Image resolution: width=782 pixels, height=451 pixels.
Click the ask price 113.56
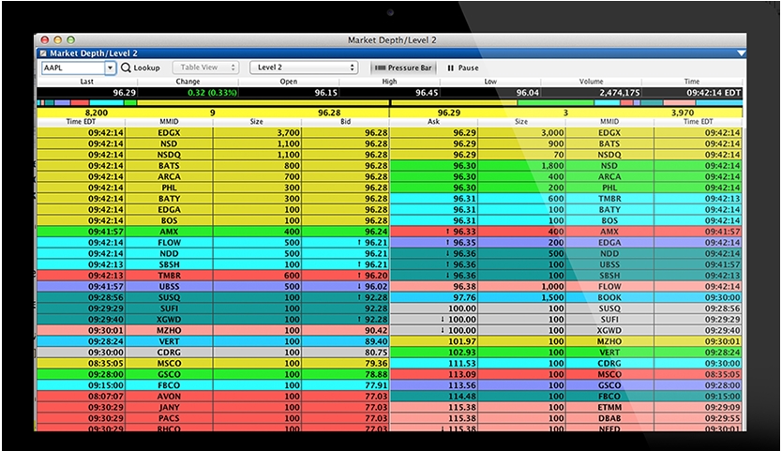pyautogui.click(x=462, y=385)
